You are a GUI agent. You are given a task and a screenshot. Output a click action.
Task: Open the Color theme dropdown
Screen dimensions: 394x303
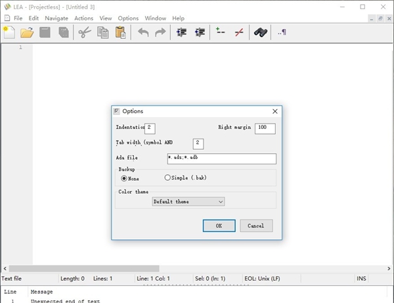pyautogui.click(x=188, y=202)
